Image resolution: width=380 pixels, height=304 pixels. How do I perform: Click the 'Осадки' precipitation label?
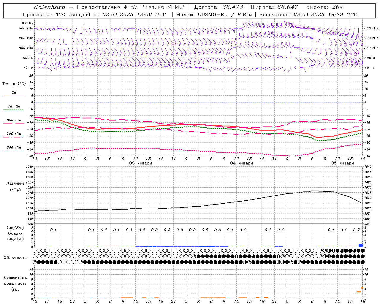tap(15, 233)
